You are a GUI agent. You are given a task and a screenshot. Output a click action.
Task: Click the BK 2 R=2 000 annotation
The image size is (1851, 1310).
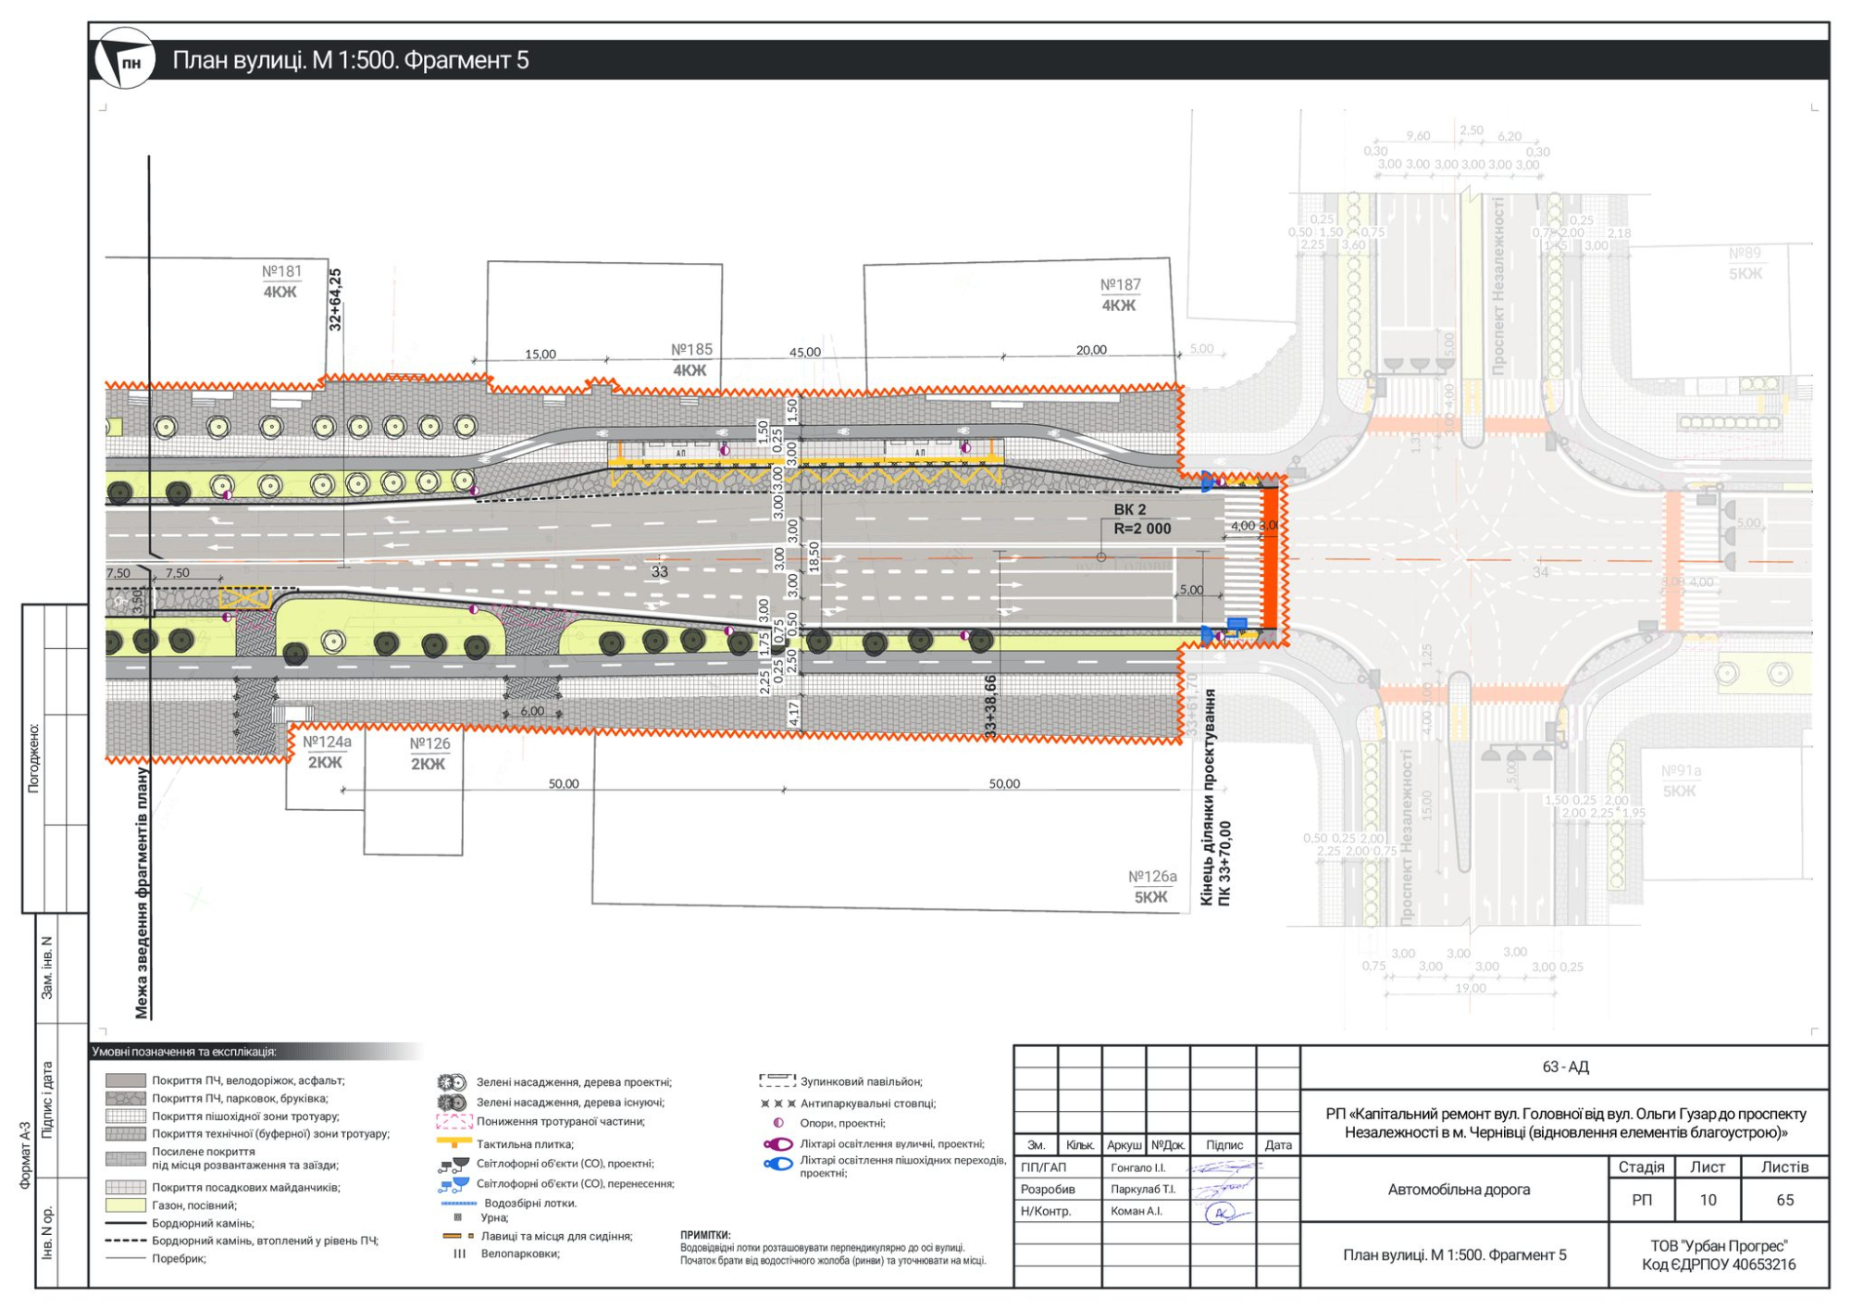point(1141,519)
